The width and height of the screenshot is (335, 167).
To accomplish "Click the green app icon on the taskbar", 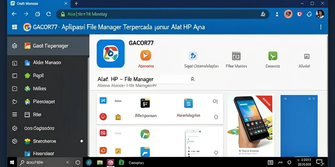I will coord(121,162).
